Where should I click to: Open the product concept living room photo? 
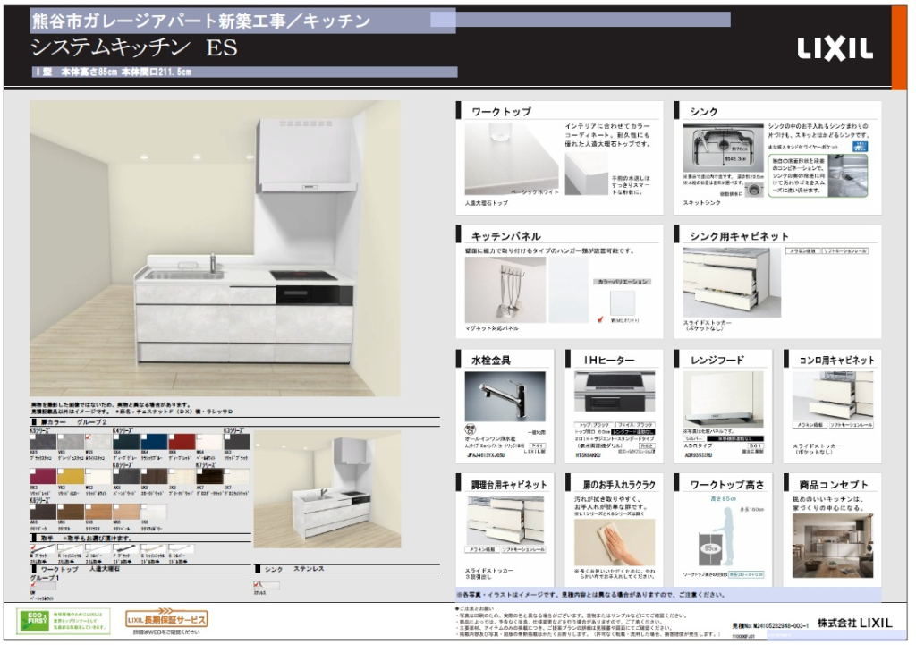pos(833,546)
